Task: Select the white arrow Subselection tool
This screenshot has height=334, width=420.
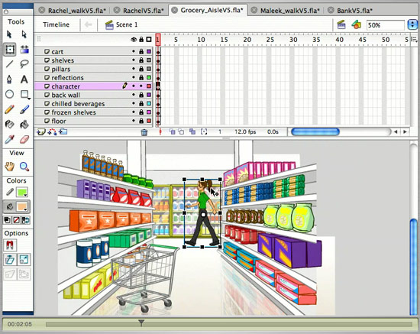Action: point(24,34)
